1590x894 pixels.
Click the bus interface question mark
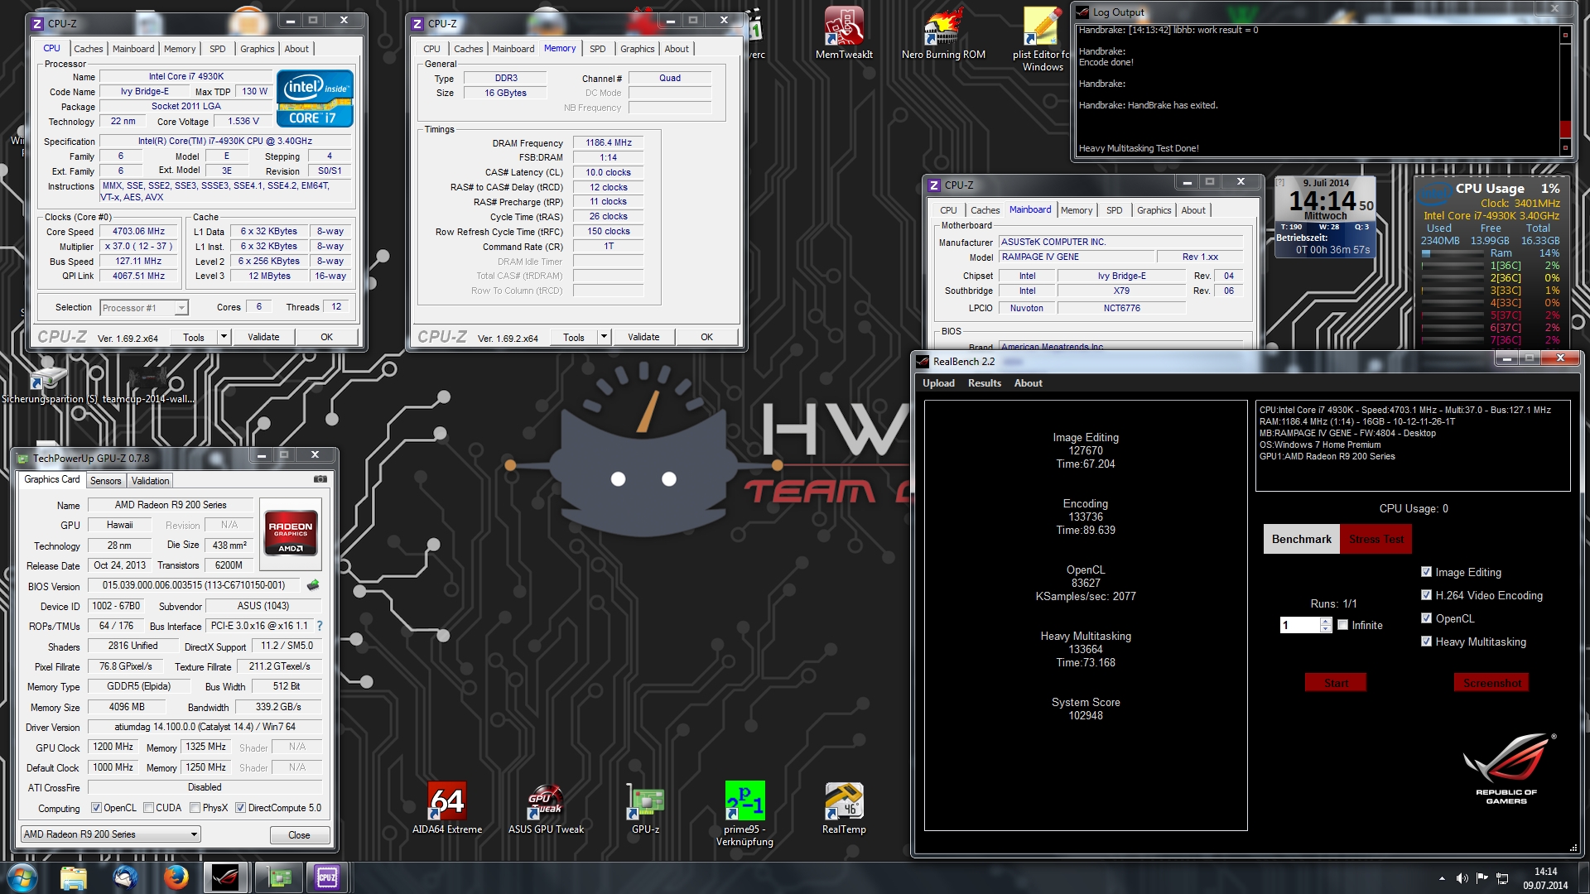coord(320,626)
